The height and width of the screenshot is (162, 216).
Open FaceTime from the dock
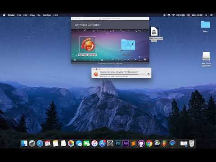coord(87,144)
